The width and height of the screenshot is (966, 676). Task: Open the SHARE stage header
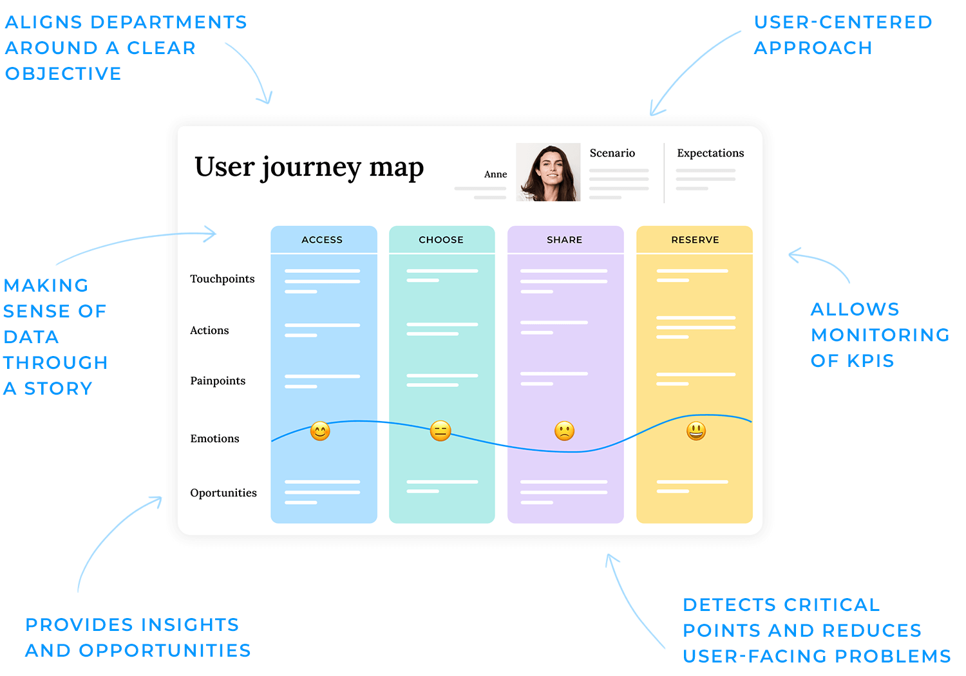pos(565,239)
